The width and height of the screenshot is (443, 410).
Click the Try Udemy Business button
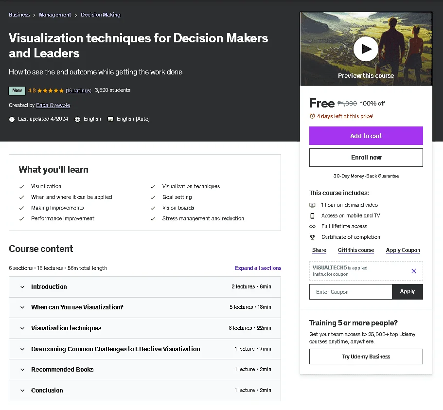(366, 357)
